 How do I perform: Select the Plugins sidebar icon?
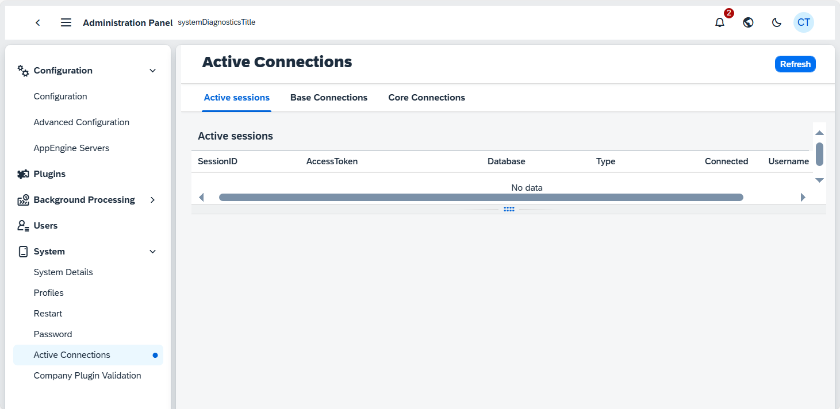click(x=22, y=173)
